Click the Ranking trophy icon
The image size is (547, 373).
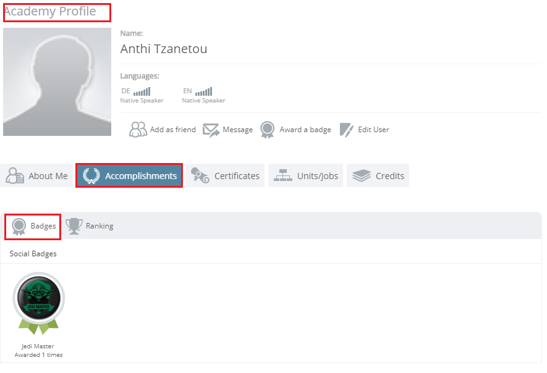coord(74,225)
